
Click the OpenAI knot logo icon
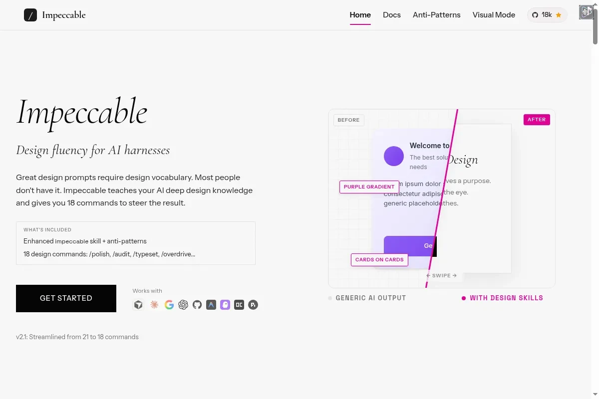(x=183, y=305)
